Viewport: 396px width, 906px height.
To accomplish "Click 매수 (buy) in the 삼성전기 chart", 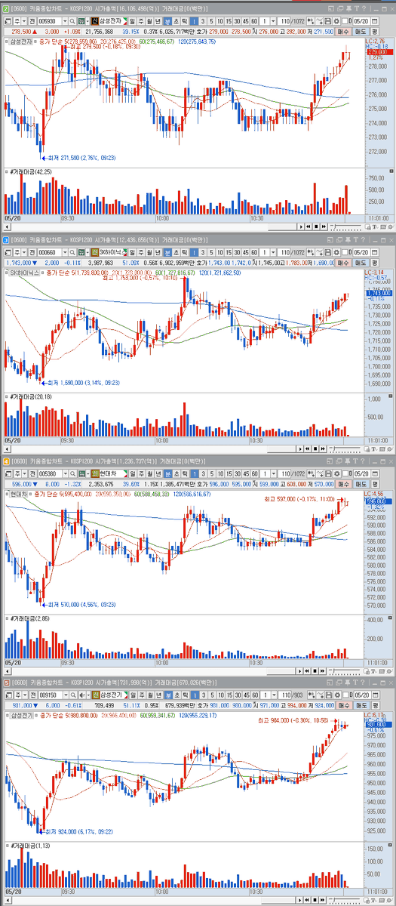I will (x=344, y=704).
